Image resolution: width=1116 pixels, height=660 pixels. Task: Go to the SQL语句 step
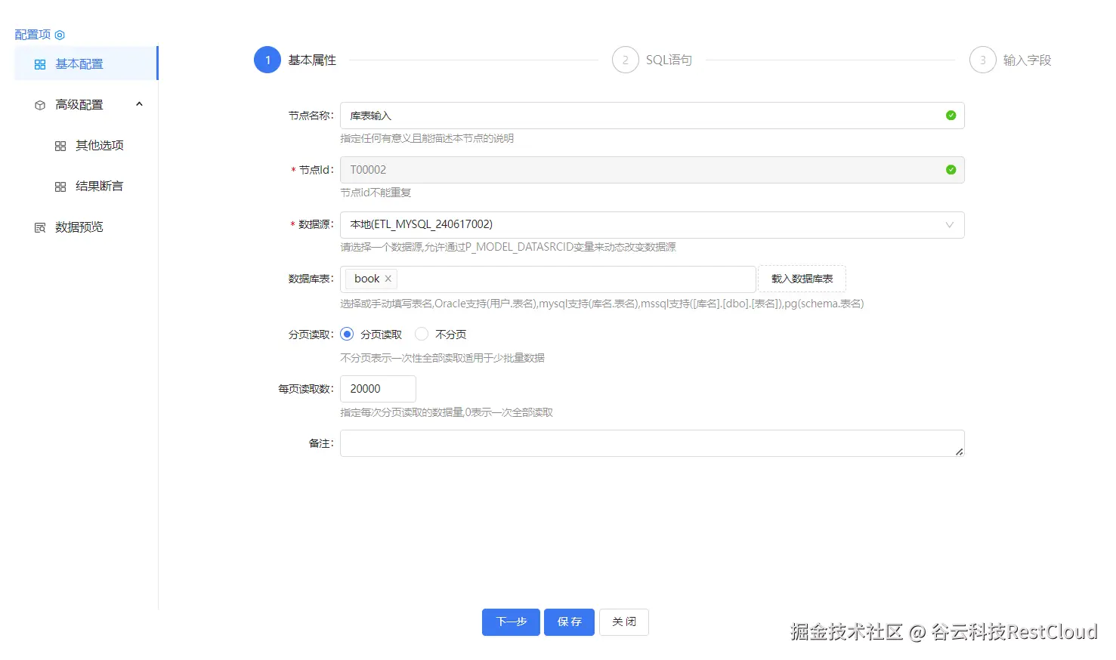coord(625,60)
